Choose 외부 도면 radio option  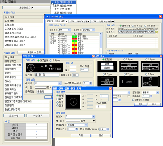tap(133, 26)
